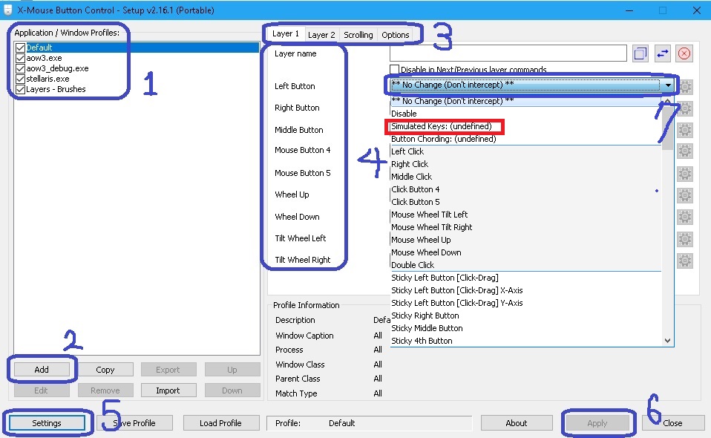
Task: Open gear settings for Mouse Button 4
Action: pyautogui.click(x=685, y=151)
